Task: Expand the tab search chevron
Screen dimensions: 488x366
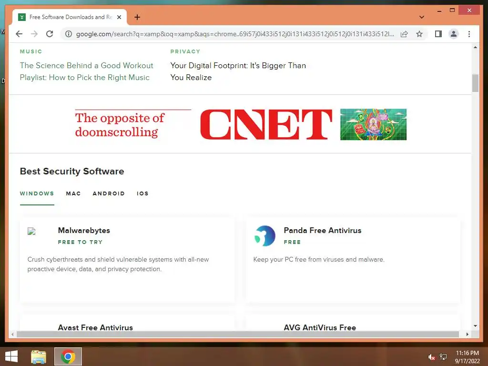Action: (x=422, y=17)
